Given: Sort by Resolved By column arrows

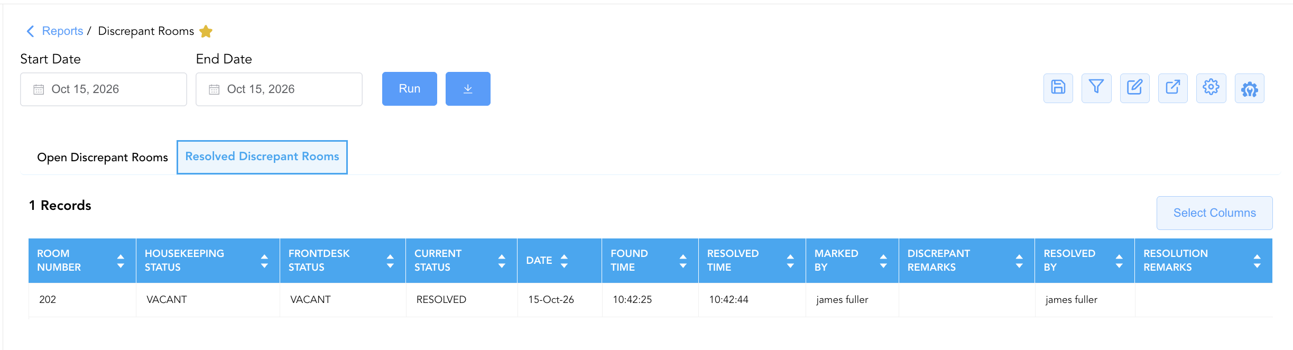Looking at the screenshot, I should coord(1119,261).
